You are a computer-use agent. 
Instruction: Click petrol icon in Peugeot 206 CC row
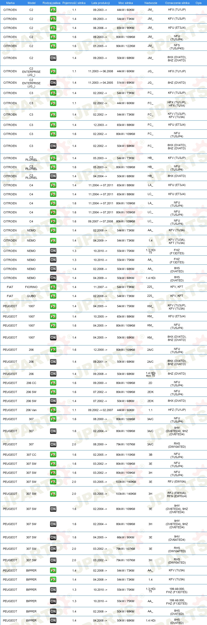pyautogui.click(x=53, y=383)
